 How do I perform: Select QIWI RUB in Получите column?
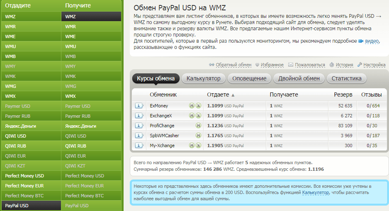pos(91,146)
